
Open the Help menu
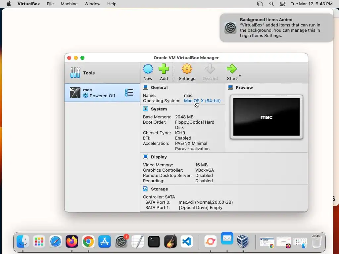(x=112, y=4)
